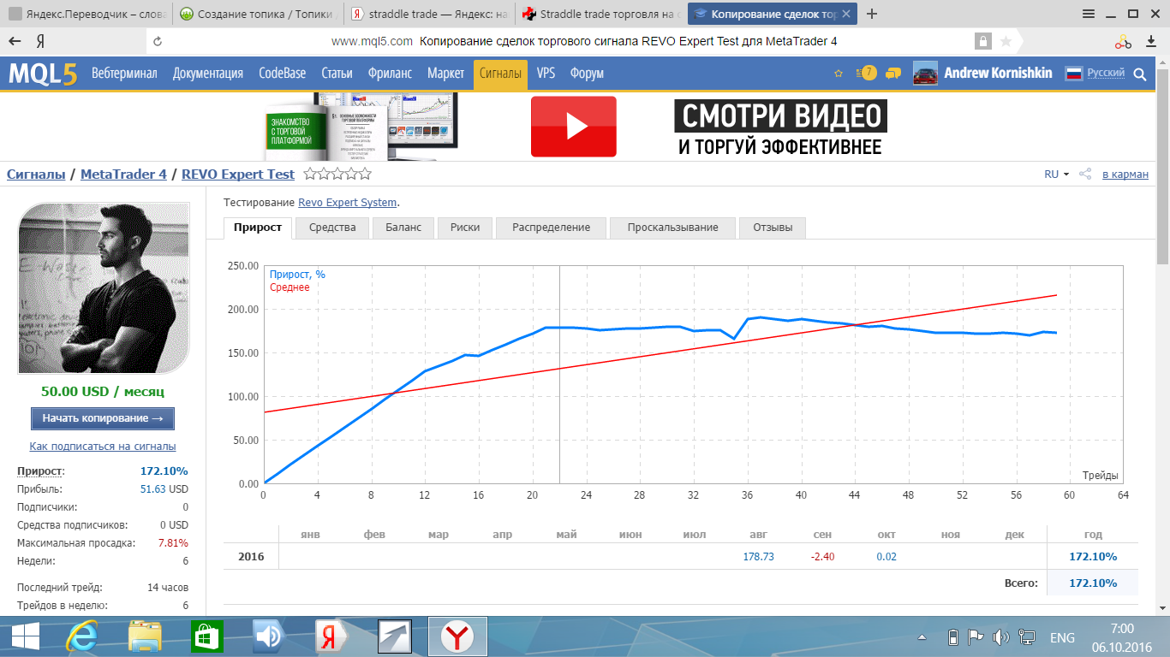Click the MQL5 logo
Screen dimensions: 1170x657
coord(43,74)
